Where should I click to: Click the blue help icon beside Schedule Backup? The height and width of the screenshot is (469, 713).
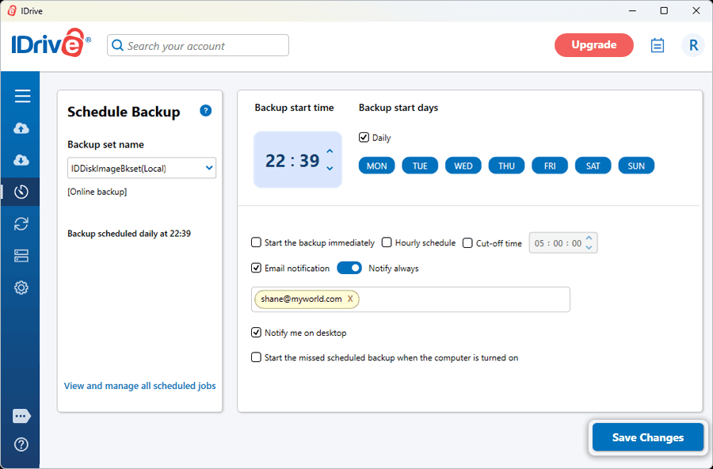click(x=205, y=111)
